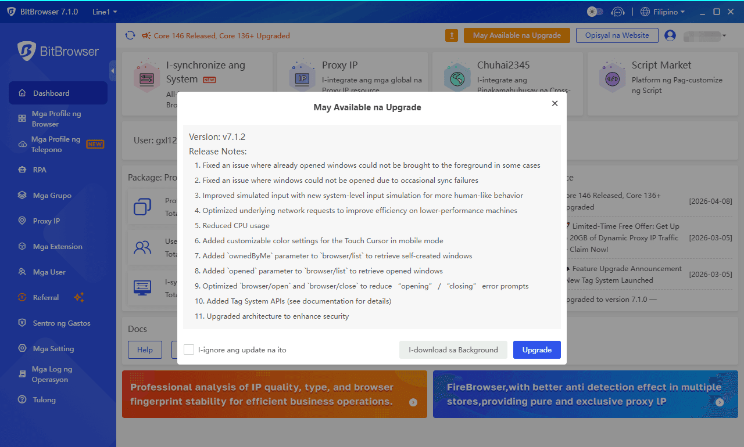
Task: Click the refresh sync icon beside the announcement
Action: pyautogui.click(x=130, y=35)
